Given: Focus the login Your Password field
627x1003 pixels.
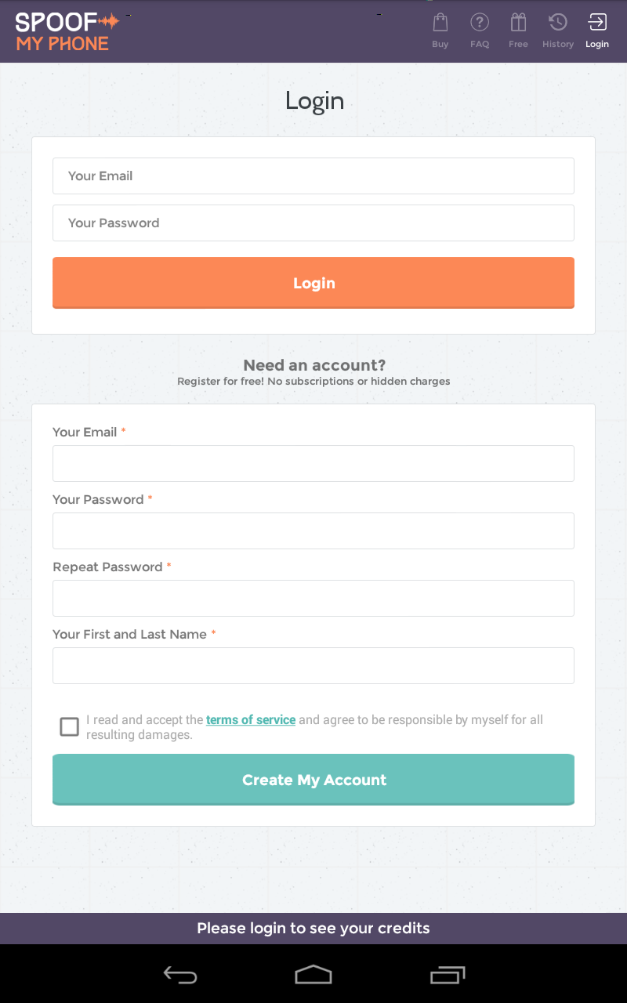Looking at the screenshot, I should pyautogui.click(x=313, y=223).
